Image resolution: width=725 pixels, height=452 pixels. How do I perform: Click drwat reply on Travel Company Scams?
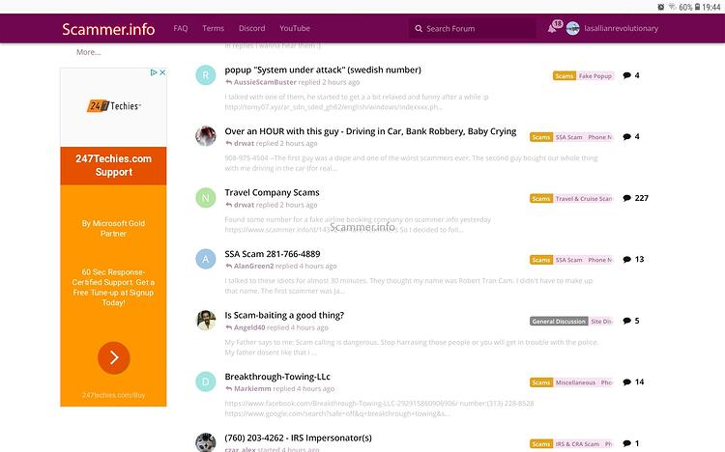click(x=272, y=205)
